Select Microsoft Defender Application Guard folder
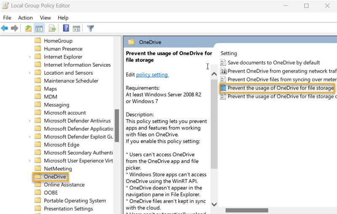The width and height of the screenshot is (337, 214). [78, 129]
